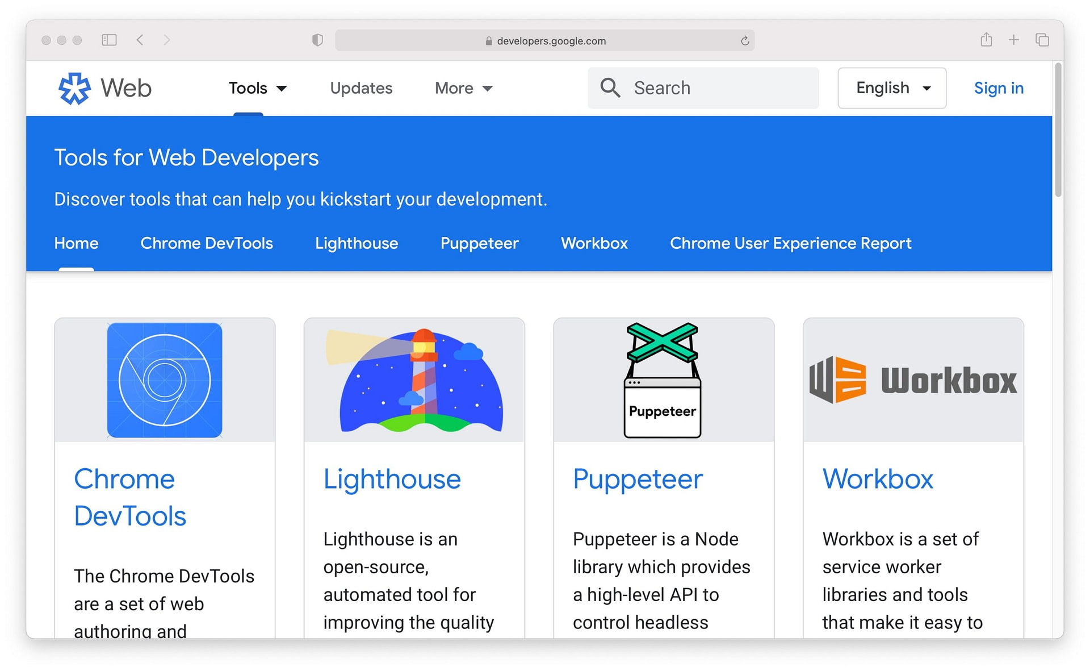Switch to the Lighthouse tab

[x=357, y=243]
